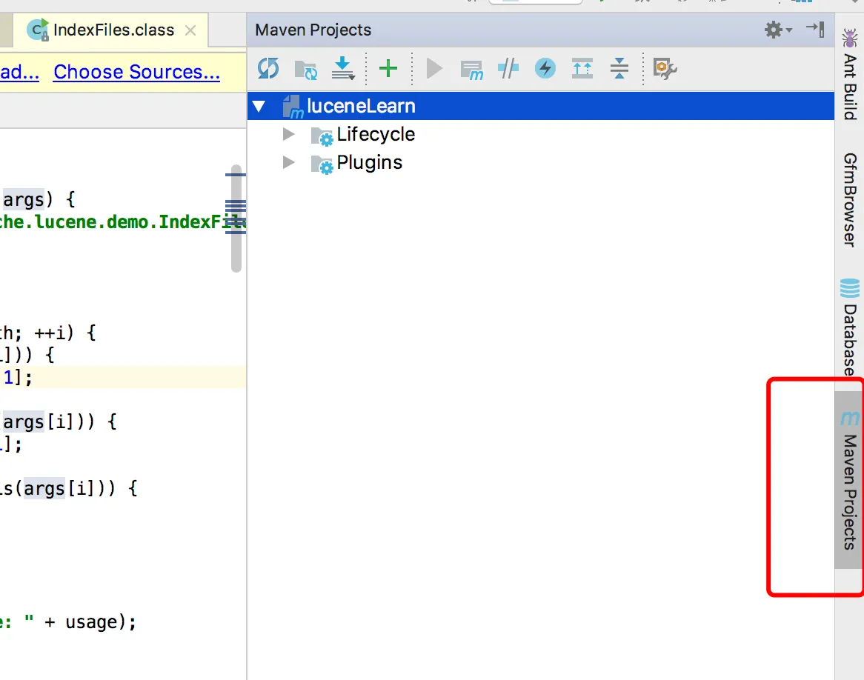Screen dimensions: 864x680
Task: Collapse all tree nodes icon
Action: [619, 68]
